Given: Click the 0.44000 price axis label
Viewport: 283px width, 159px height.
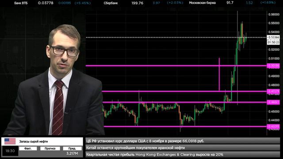Looking at the screenshot, I should click(x=274, y=120).
